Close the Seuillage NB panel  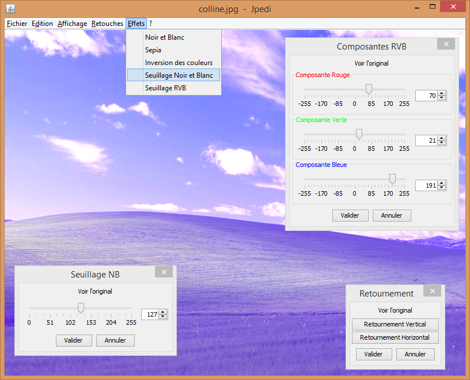click(x=164, y=272)
